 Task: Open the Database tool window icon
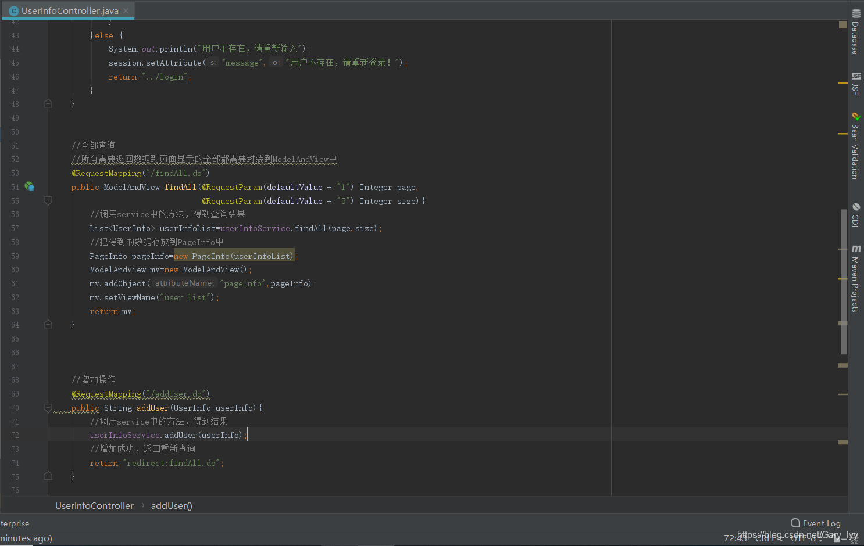[x=856, y=13]
